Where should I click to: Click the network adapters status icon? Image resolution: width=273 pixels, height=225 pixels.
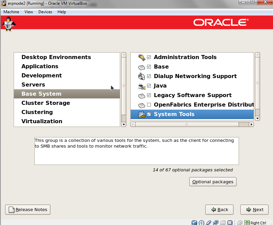click(x=216, y=223)
